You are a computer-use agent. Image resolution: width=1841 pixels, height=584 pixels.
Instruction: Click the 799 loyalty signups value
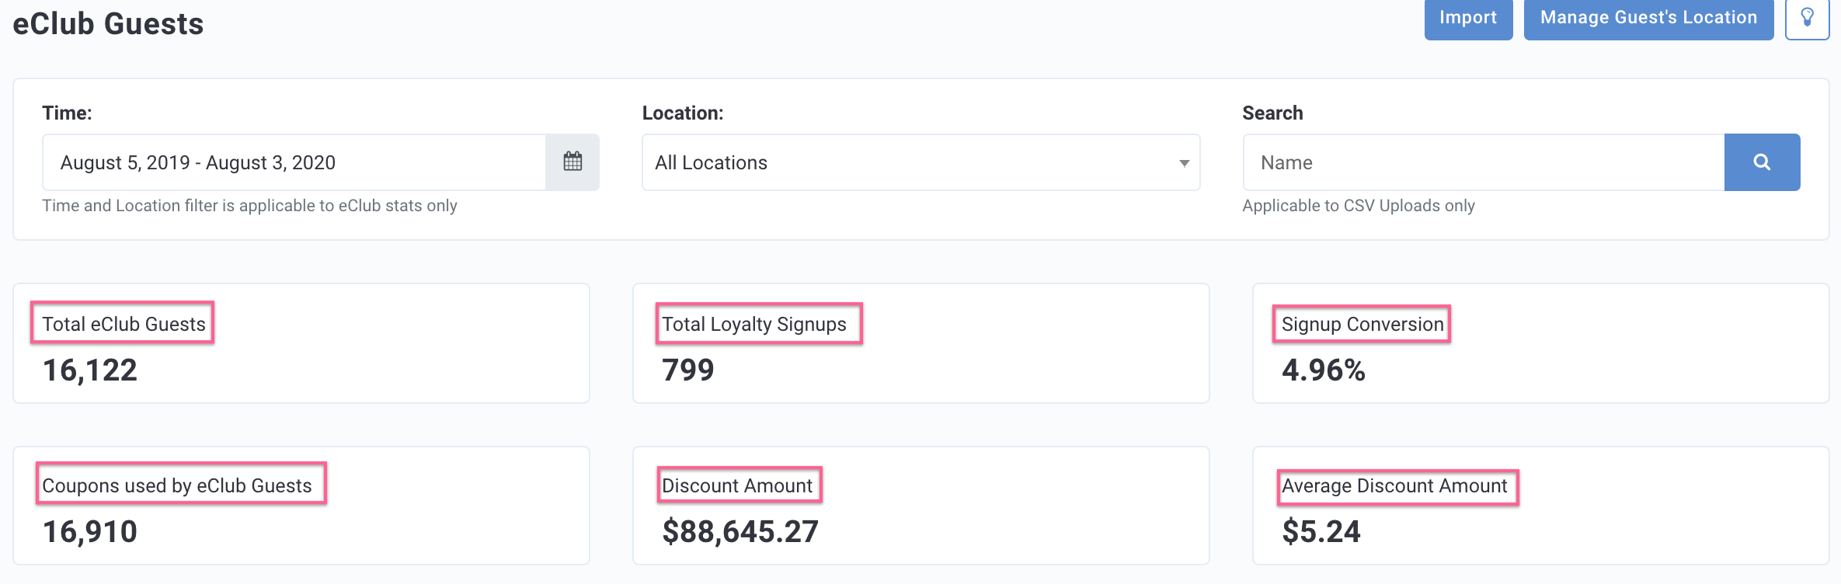point(688,370)
